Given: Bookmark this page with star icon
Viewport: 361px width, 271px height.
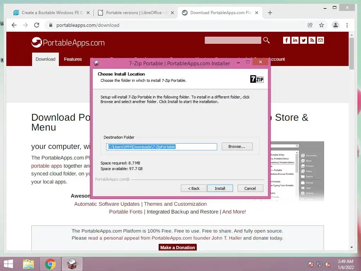Looking at the screenshot, I should pos(322,25).
